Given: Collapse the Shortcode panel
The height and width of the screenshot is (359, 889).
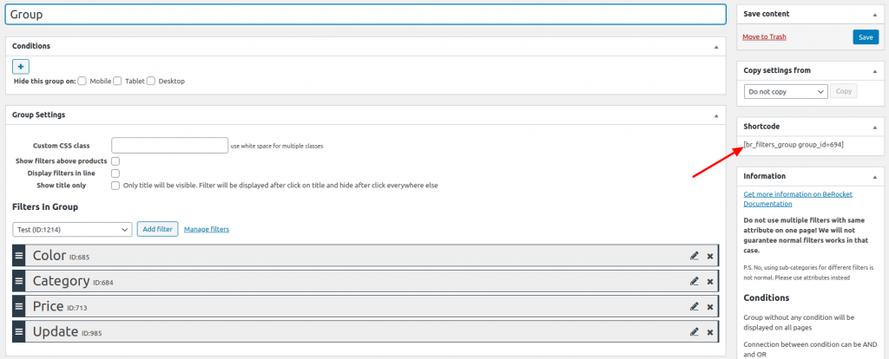Looking at the screenshot, I should [x=874, y=127].
